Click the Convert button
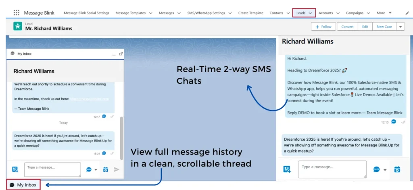The image size is (413, 190). (x=347, y=27)
